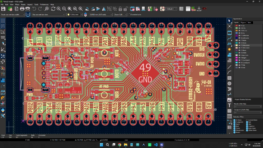This screenshot has height=148, width=263.
Task: Click the Unlock padlock icon
Action: pyautogui.click(x=126, y=9)
